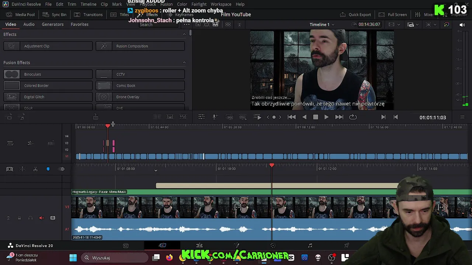Viewport: 472px width, 265px height.
Task: Select the Comic Book effect
Action: 140,86
